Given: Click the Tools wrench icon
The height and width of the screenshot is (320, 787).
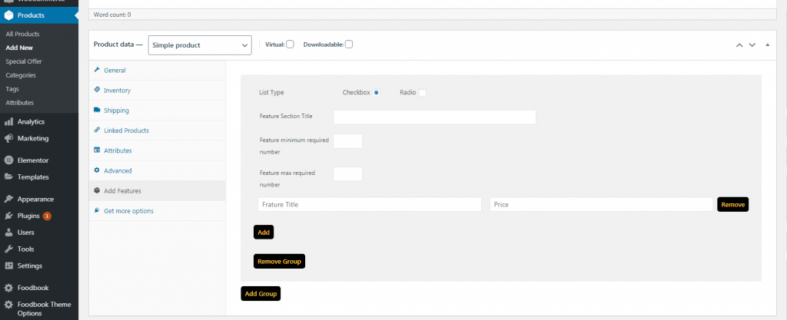Looking at the screenshot, I should 8,249.
